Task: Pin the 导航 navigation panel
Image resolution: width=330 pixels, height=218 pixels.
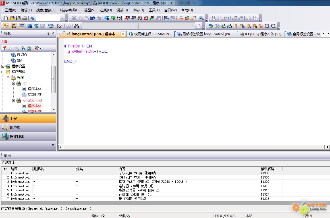Action: [x=48, y=34]
